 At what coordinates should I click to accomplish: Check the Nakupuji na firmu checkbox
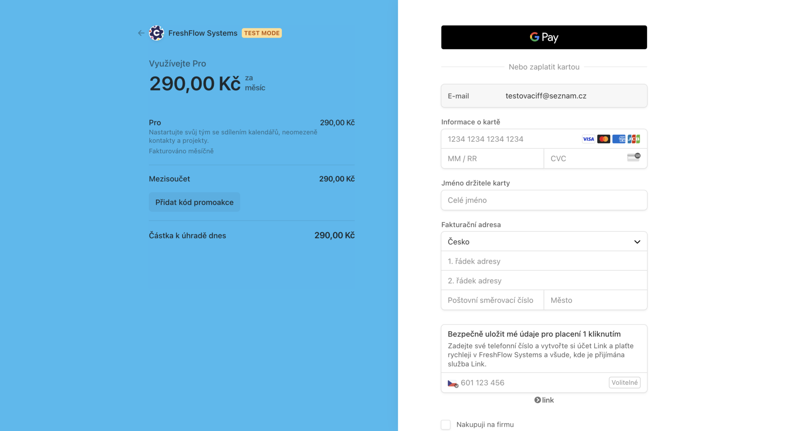coord(446,425)
